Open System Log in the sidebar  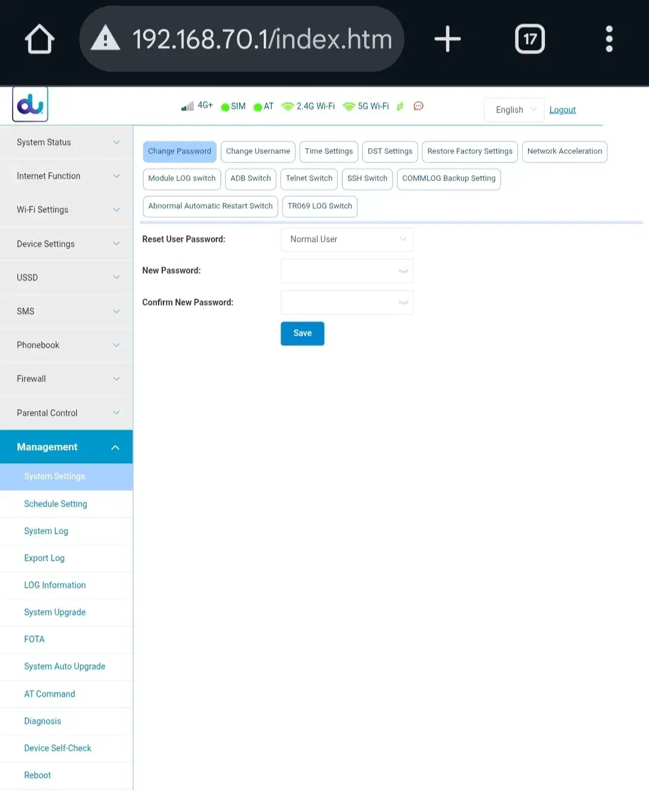[x=66, y=531]
